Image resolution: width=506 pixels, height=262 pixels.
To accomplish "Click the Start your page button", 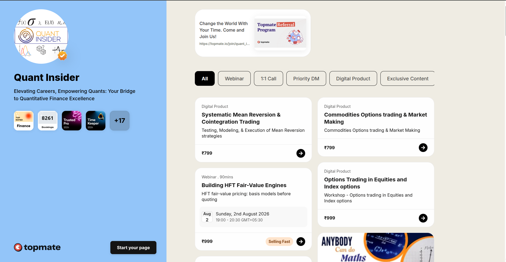I will point(133,248).
